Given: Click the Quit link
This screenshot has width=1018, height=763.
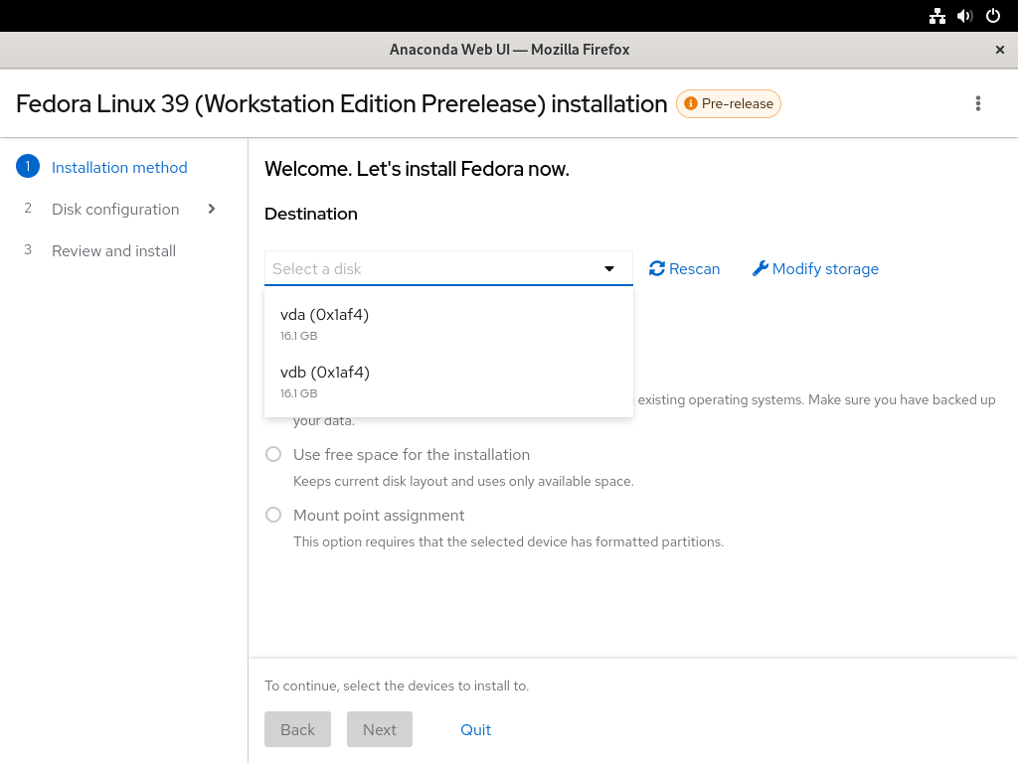Looking at the screenshot, I should [x=476, y=730].
